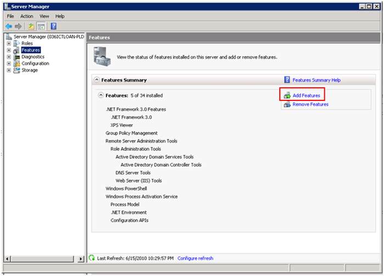Click 'DNS Server Tools' text
384x276 pixels.
pyautogui.click(x=133, y=173)
